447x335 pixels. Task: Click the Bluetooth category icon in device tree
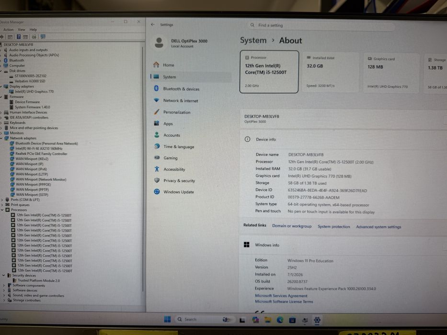click(6, 60)
